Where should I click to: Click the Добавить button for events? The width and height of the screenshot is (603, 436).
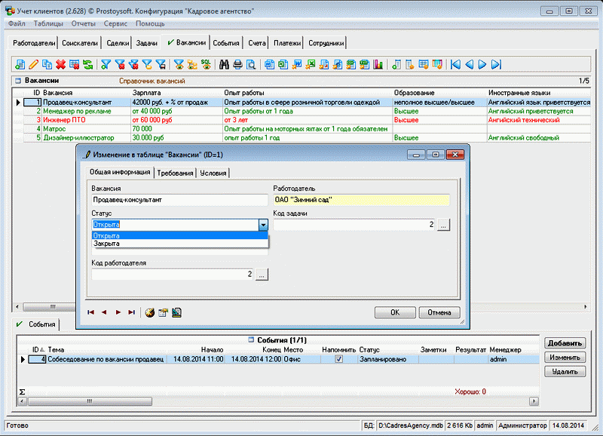565,343
